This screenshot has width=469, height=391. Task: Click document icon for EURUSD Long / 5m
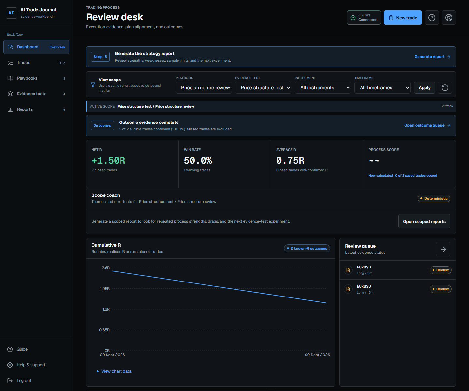point(348,270)
